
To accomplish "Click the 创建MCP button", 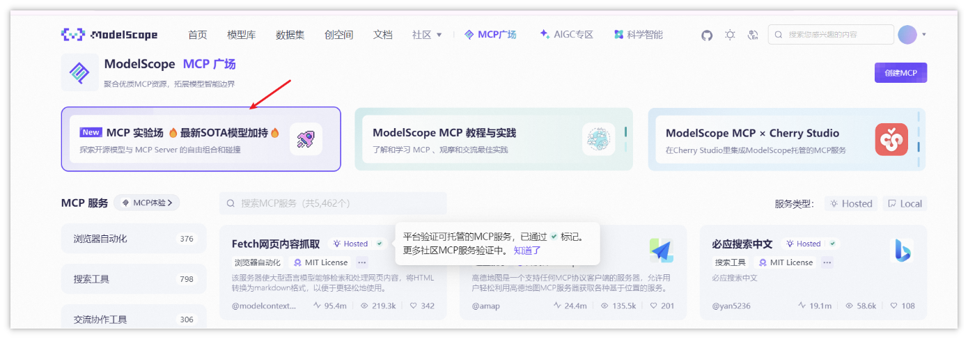I will tap(900, 73).
